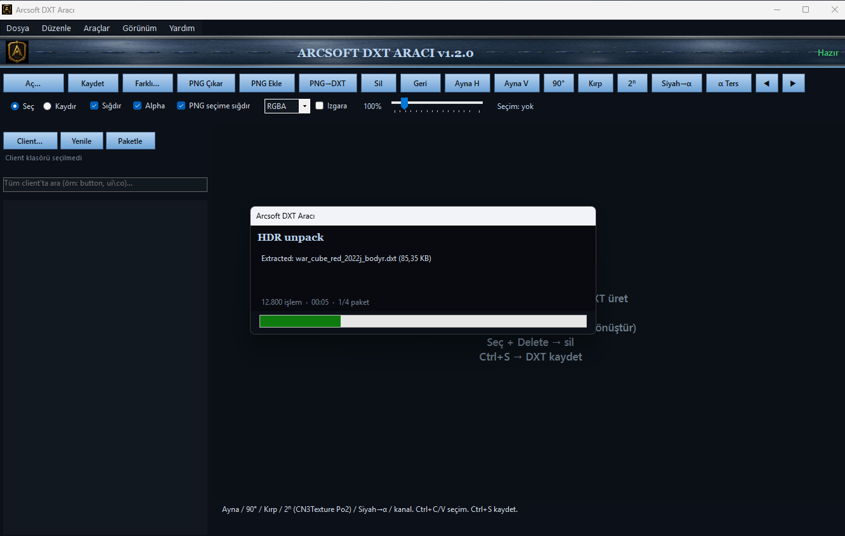Image resolution: width=845 pixels, height=536 pixels.
Task: Click the bottom shortcut help line
Action: point(370,509)
